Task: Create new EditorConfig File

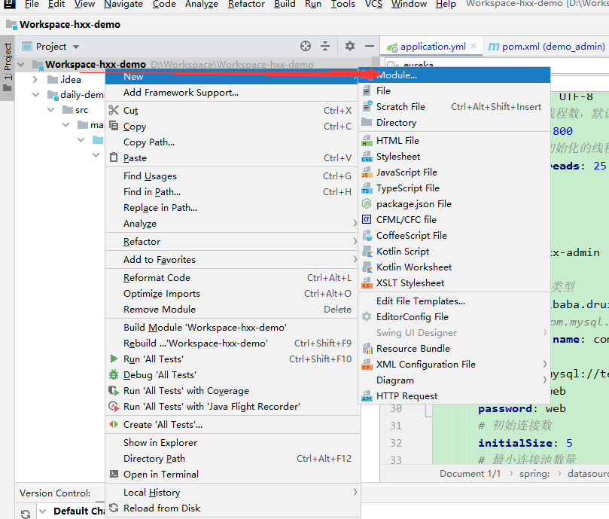Action: [x=455, y=317]
